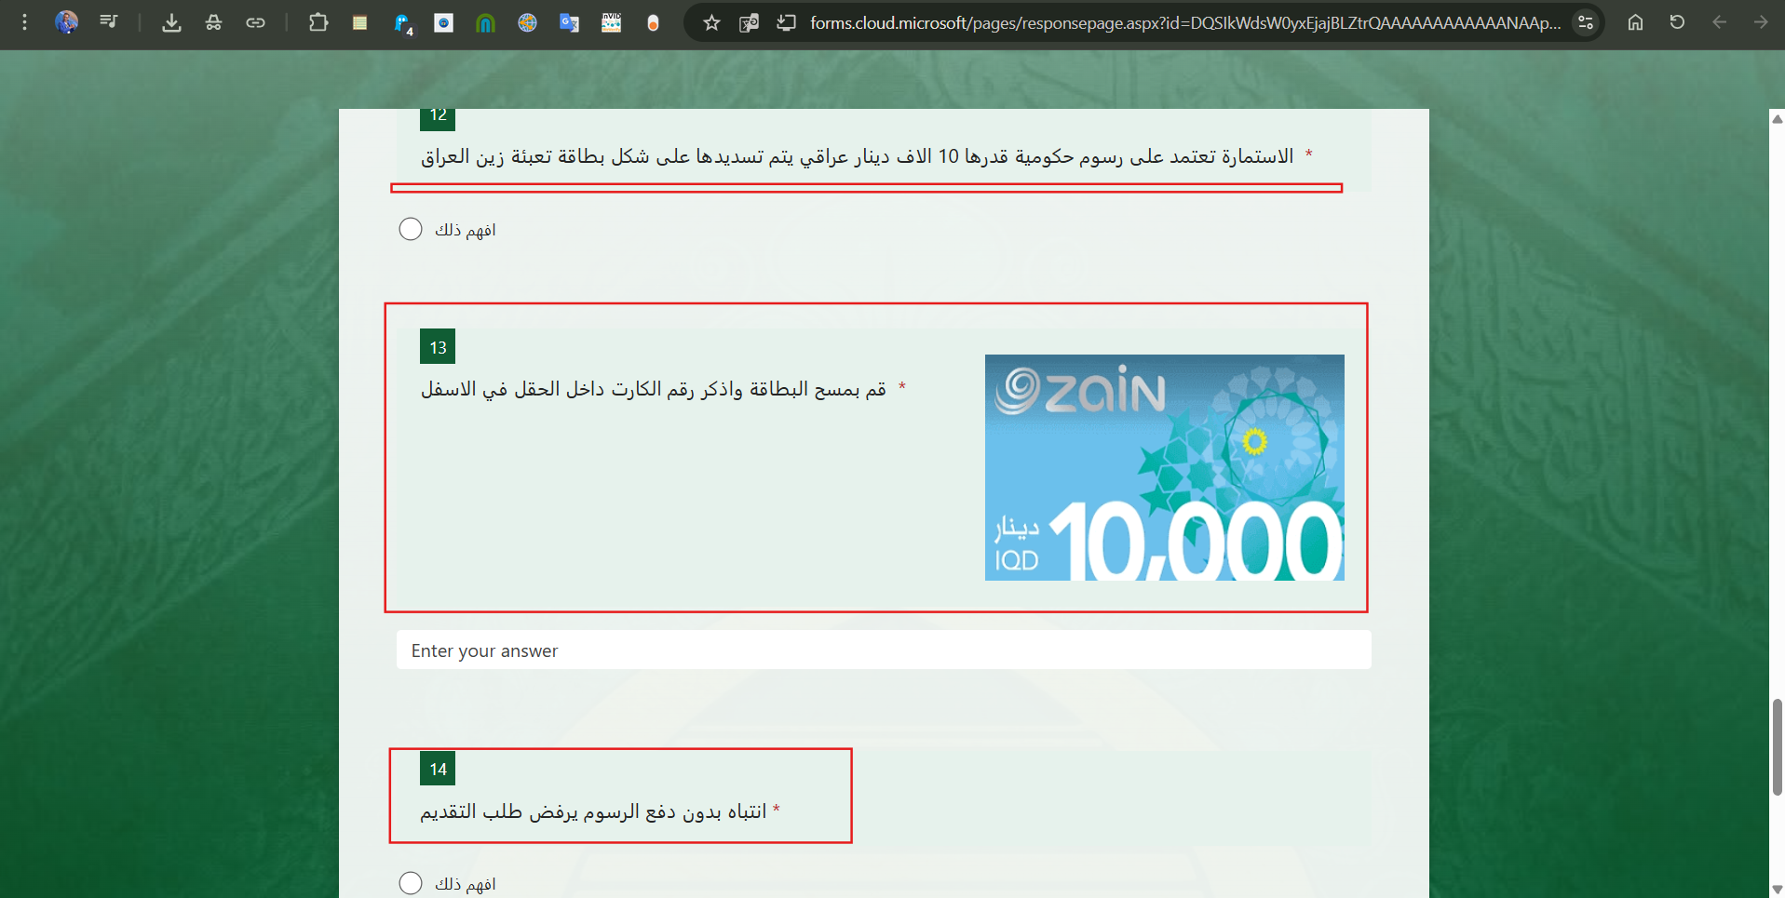Click the download manager icon
Screen dimensions: 1785x898
[x=171, y=22]
